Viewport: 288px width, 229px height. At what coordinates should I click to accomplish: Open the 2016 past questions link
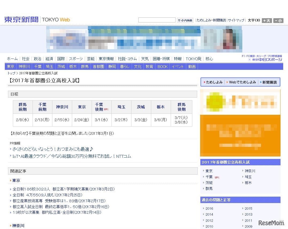[x=209, y=208]
